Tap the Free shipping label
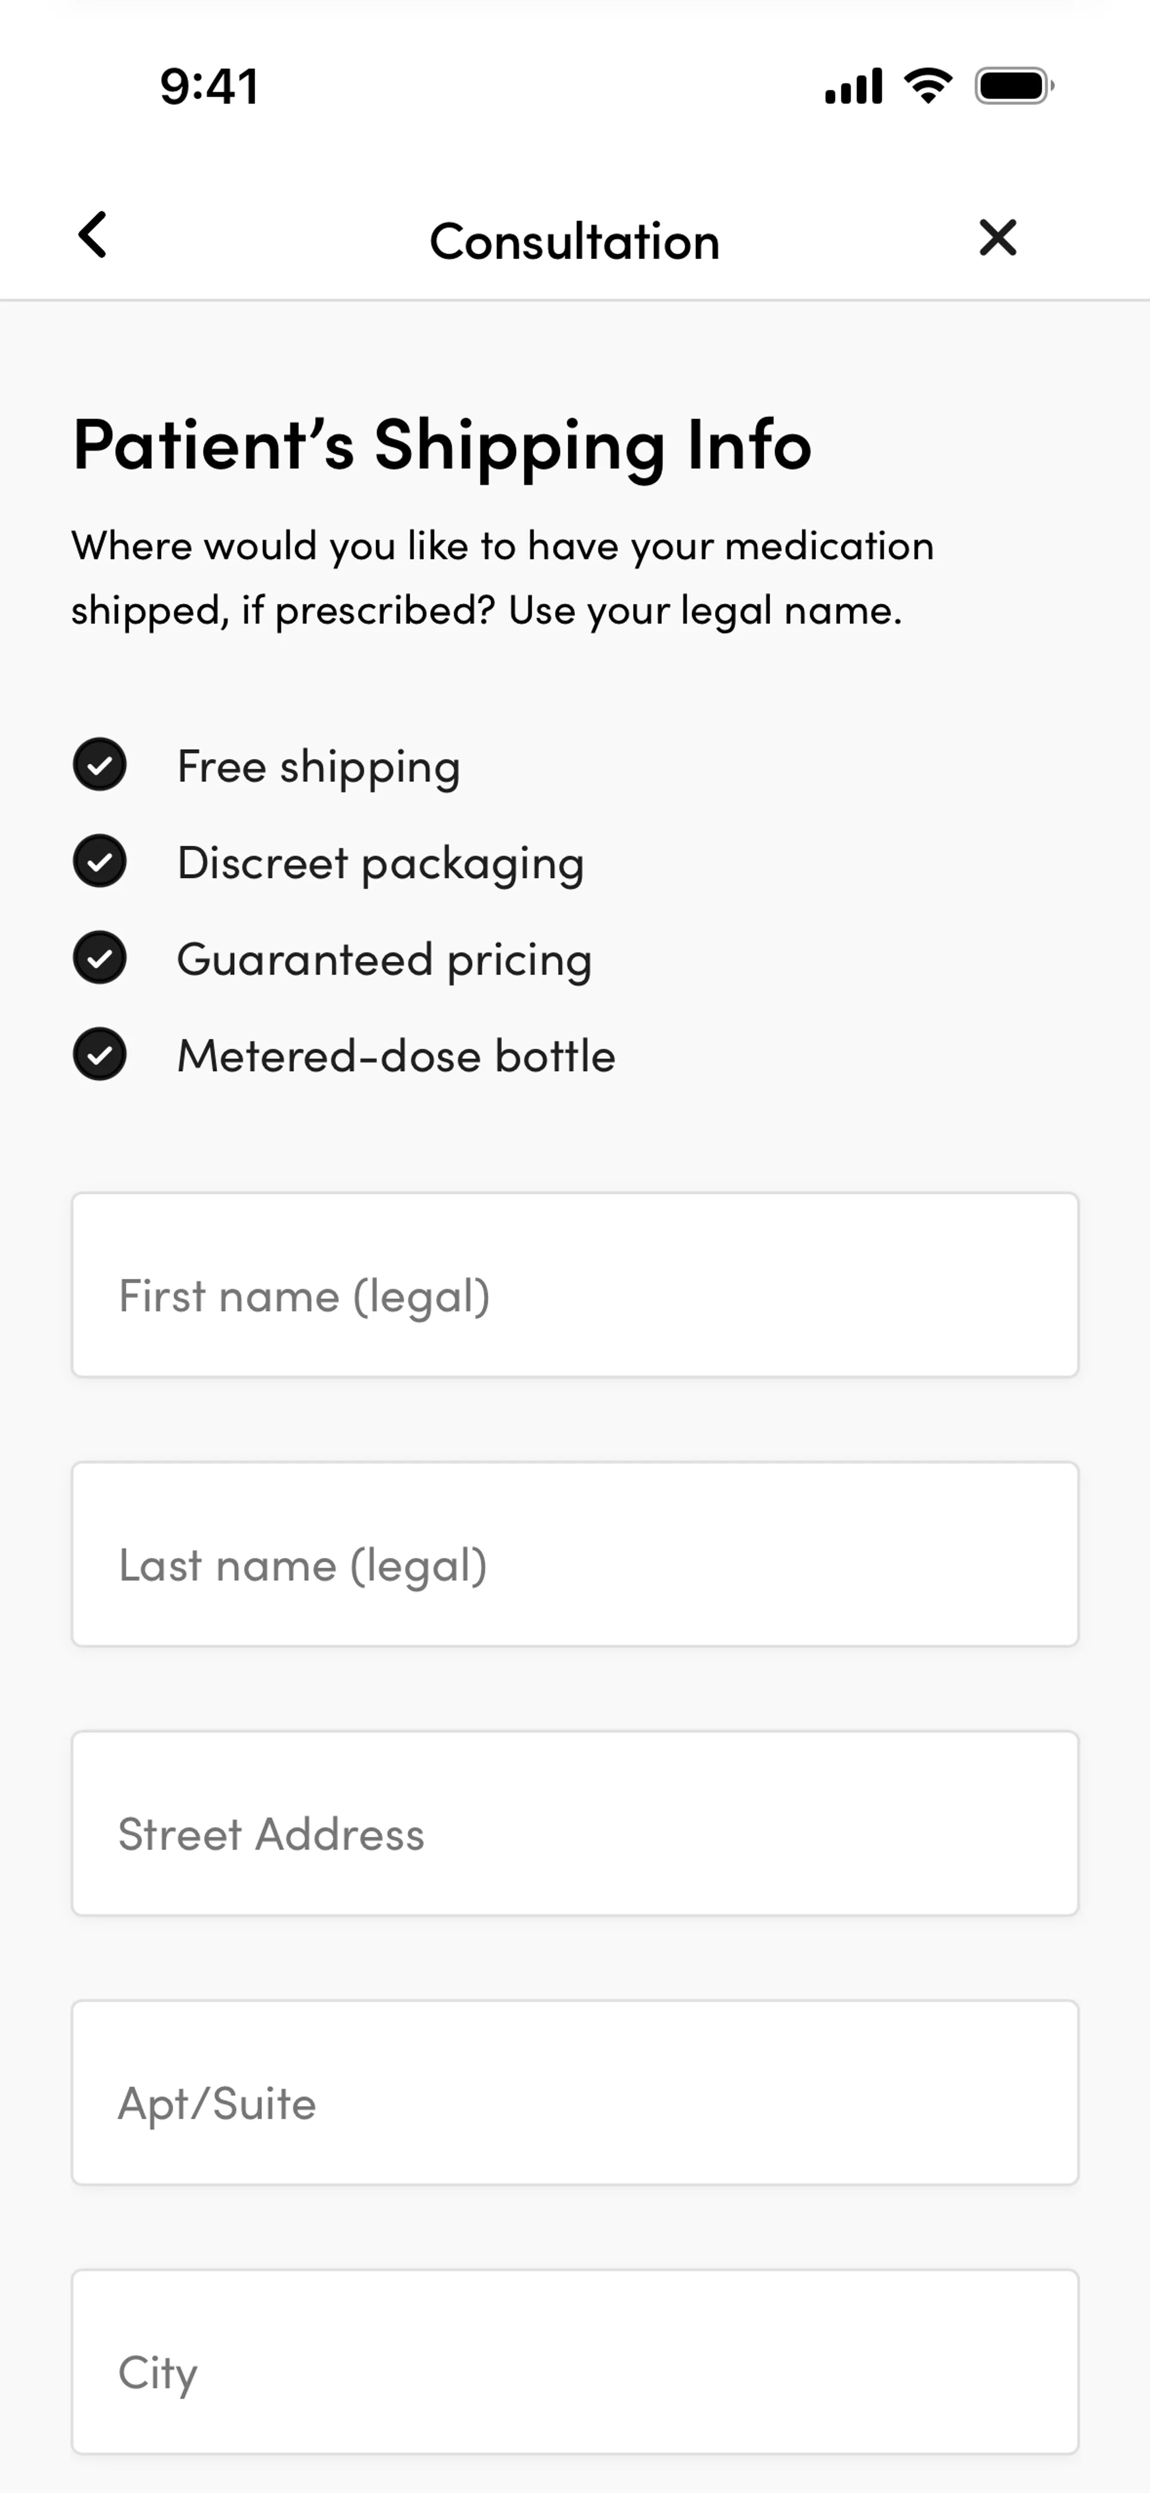The image size is (1150, 2493). [x=319, y=767]
